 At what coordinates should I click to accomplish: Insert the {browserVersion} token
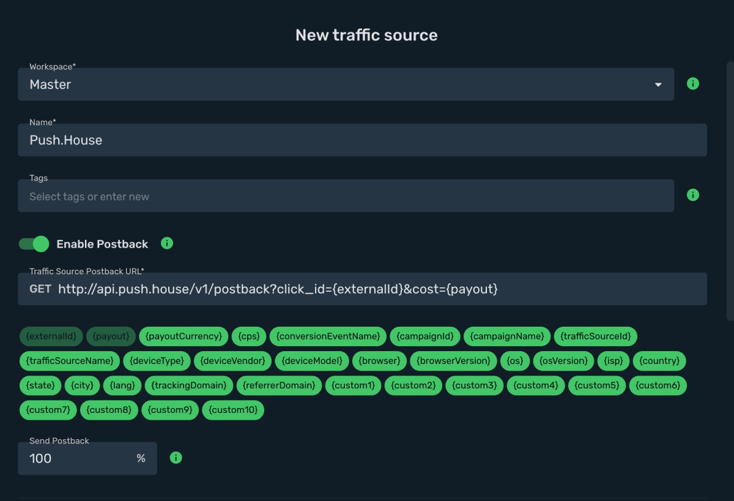coord(453,361)
